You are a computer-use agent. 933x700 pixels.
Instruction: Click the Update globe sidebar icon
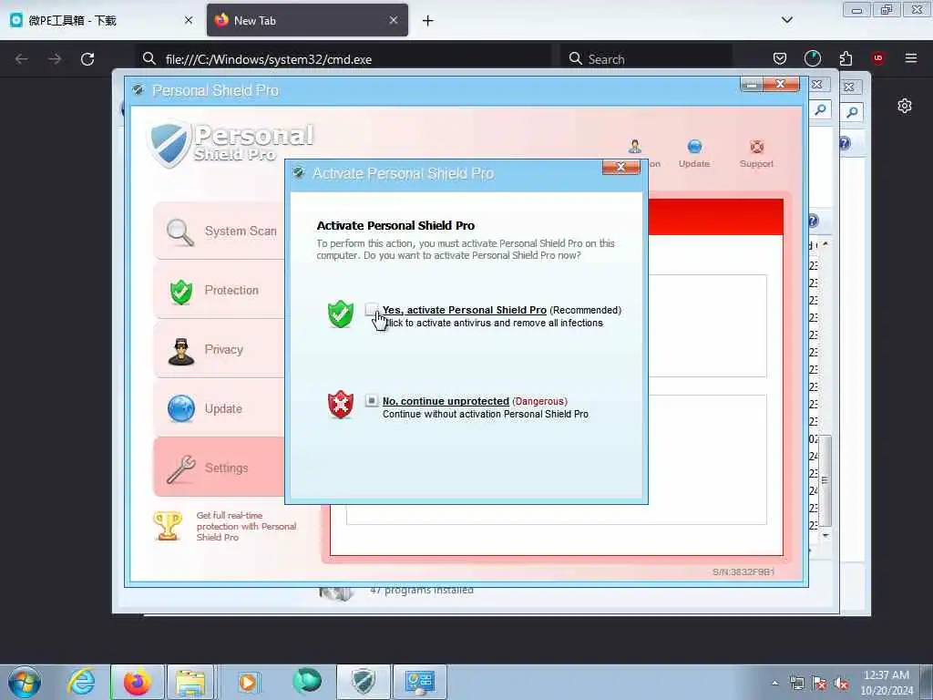(x=181, y=409)
